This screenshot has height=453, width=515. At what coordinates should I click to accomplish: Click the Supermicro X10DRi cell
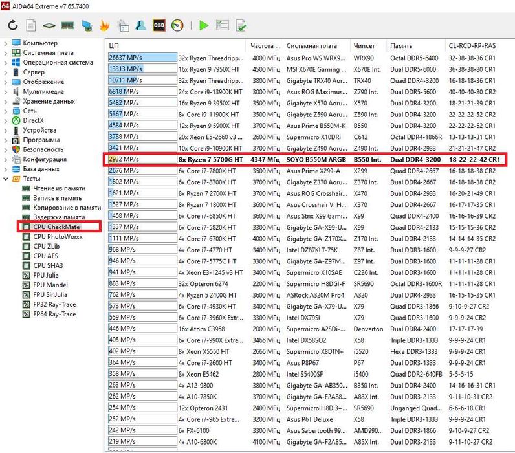(313, 137)
